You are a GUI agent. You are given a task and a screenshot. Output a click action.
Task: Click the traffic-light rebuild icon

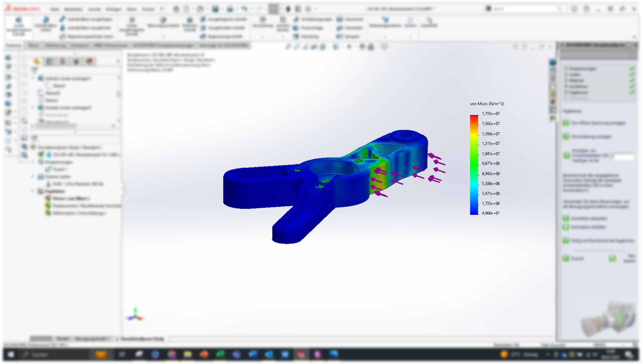(x=288, y=9)
